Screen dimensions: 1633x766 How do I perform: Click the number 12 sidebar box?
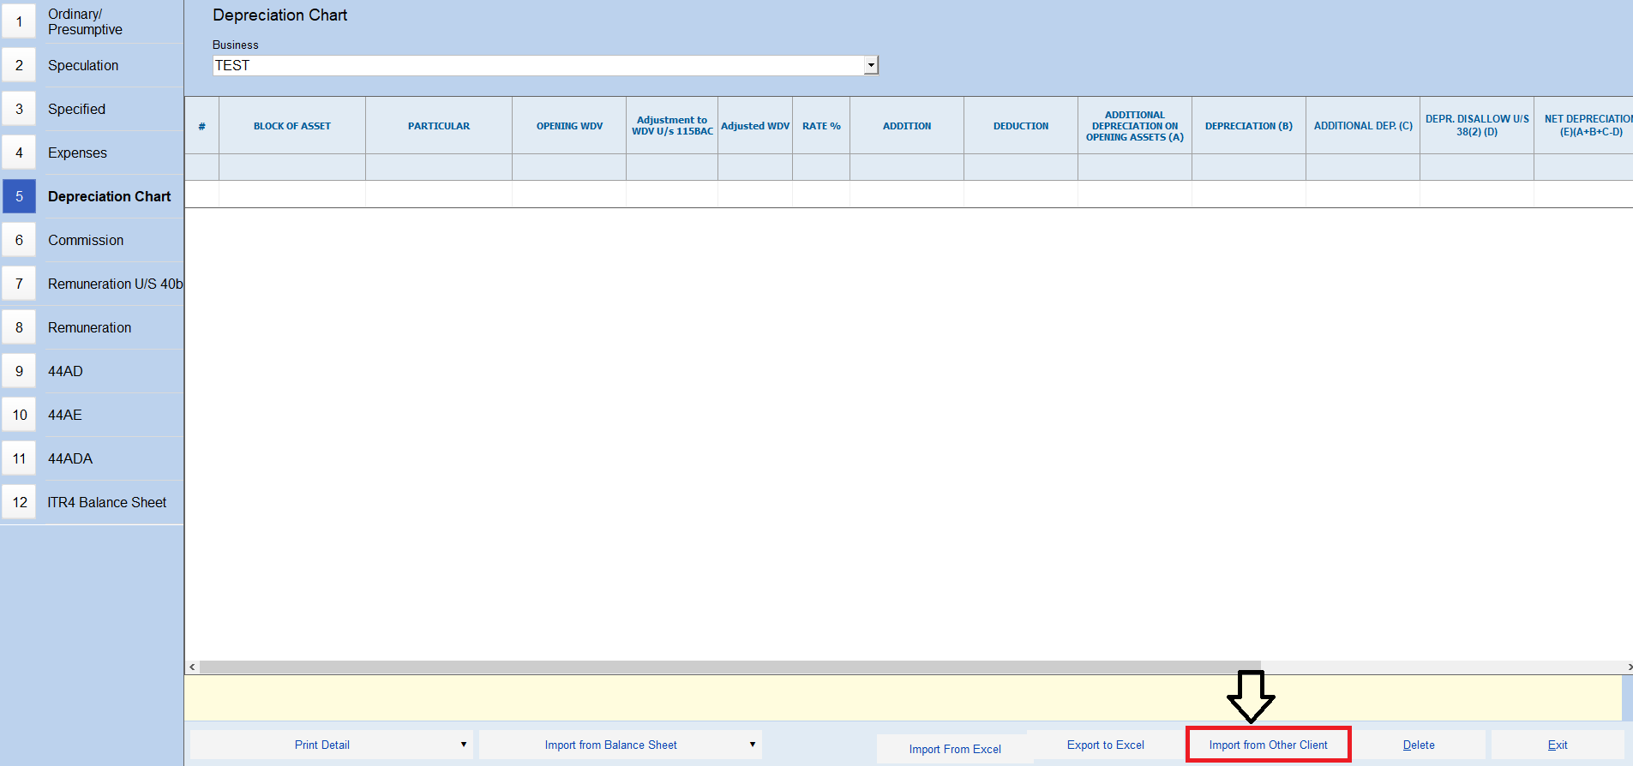[19, 502]
